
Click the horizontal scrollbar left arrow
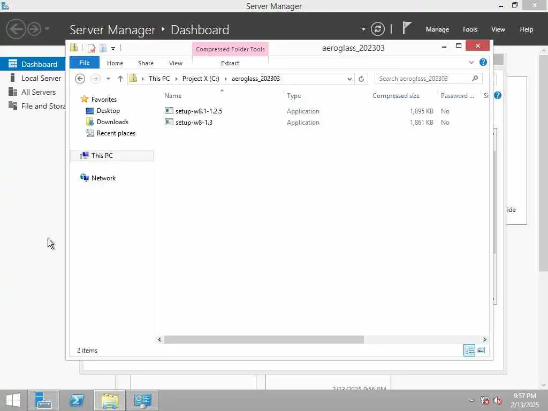coord(159,339)
